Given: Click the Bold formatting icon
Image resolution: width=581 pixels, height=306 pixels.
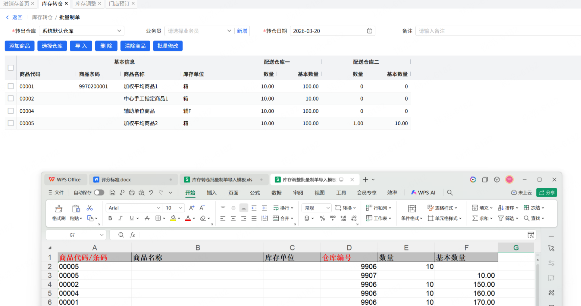Looking at the screenshot, I should point(110,218).
